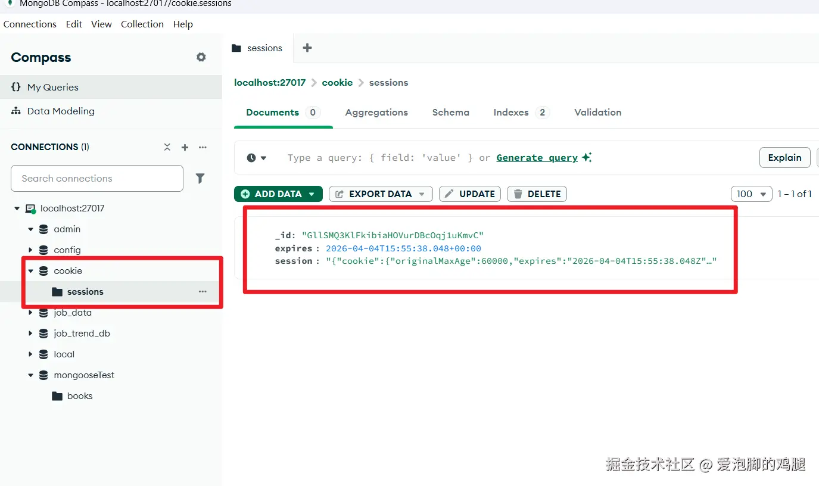Click the session field JSON string

[521, 261]
